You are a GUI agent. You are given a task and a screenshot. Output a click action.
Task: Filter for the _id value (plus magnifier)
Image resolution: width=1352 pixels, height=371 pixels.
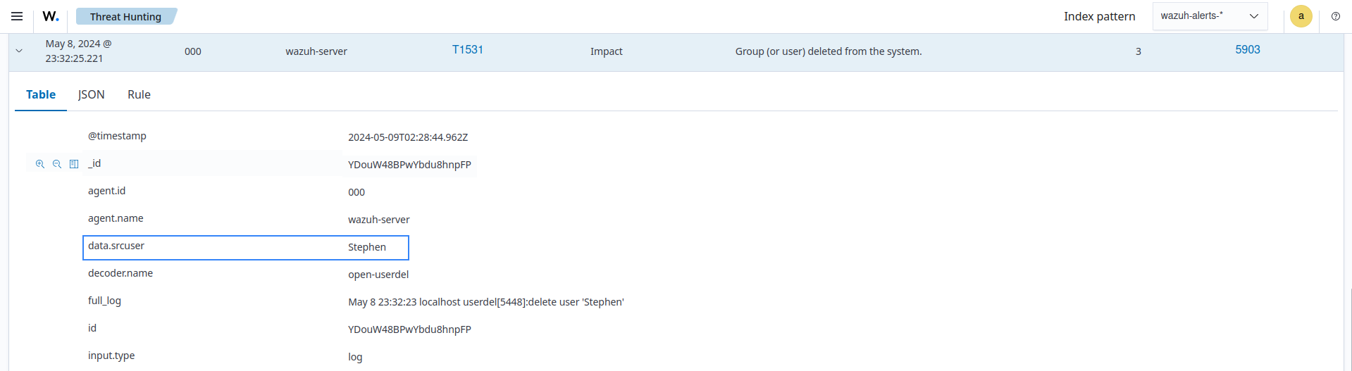(x=40, y=164)
